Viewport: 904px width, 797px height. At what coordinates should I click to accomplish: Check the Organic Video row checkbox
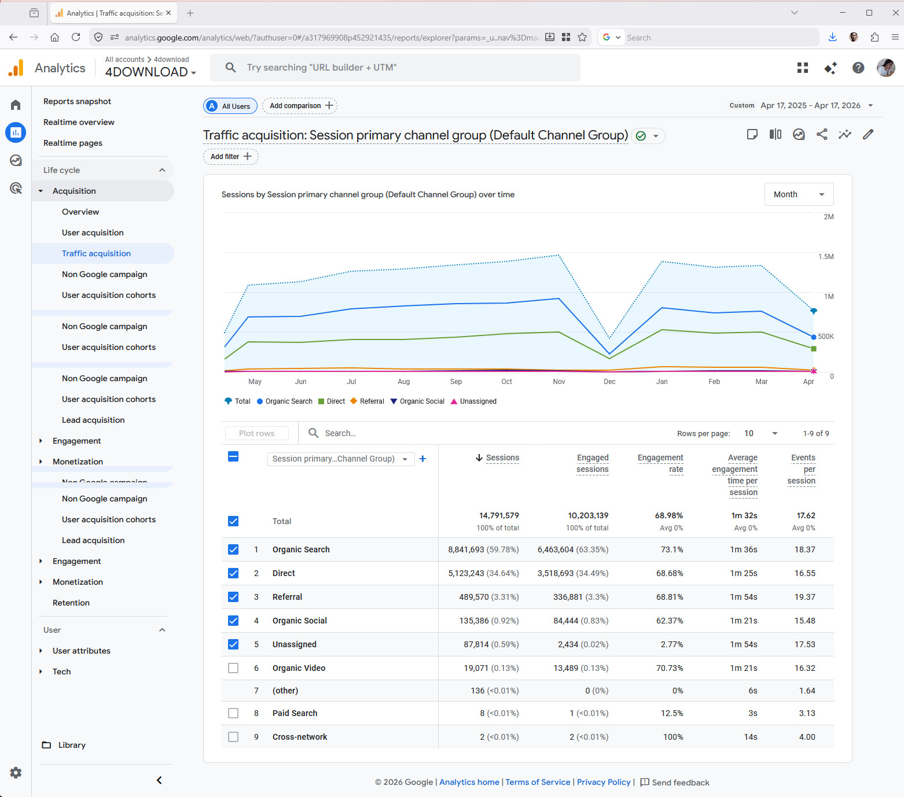[x=233, y=668]
